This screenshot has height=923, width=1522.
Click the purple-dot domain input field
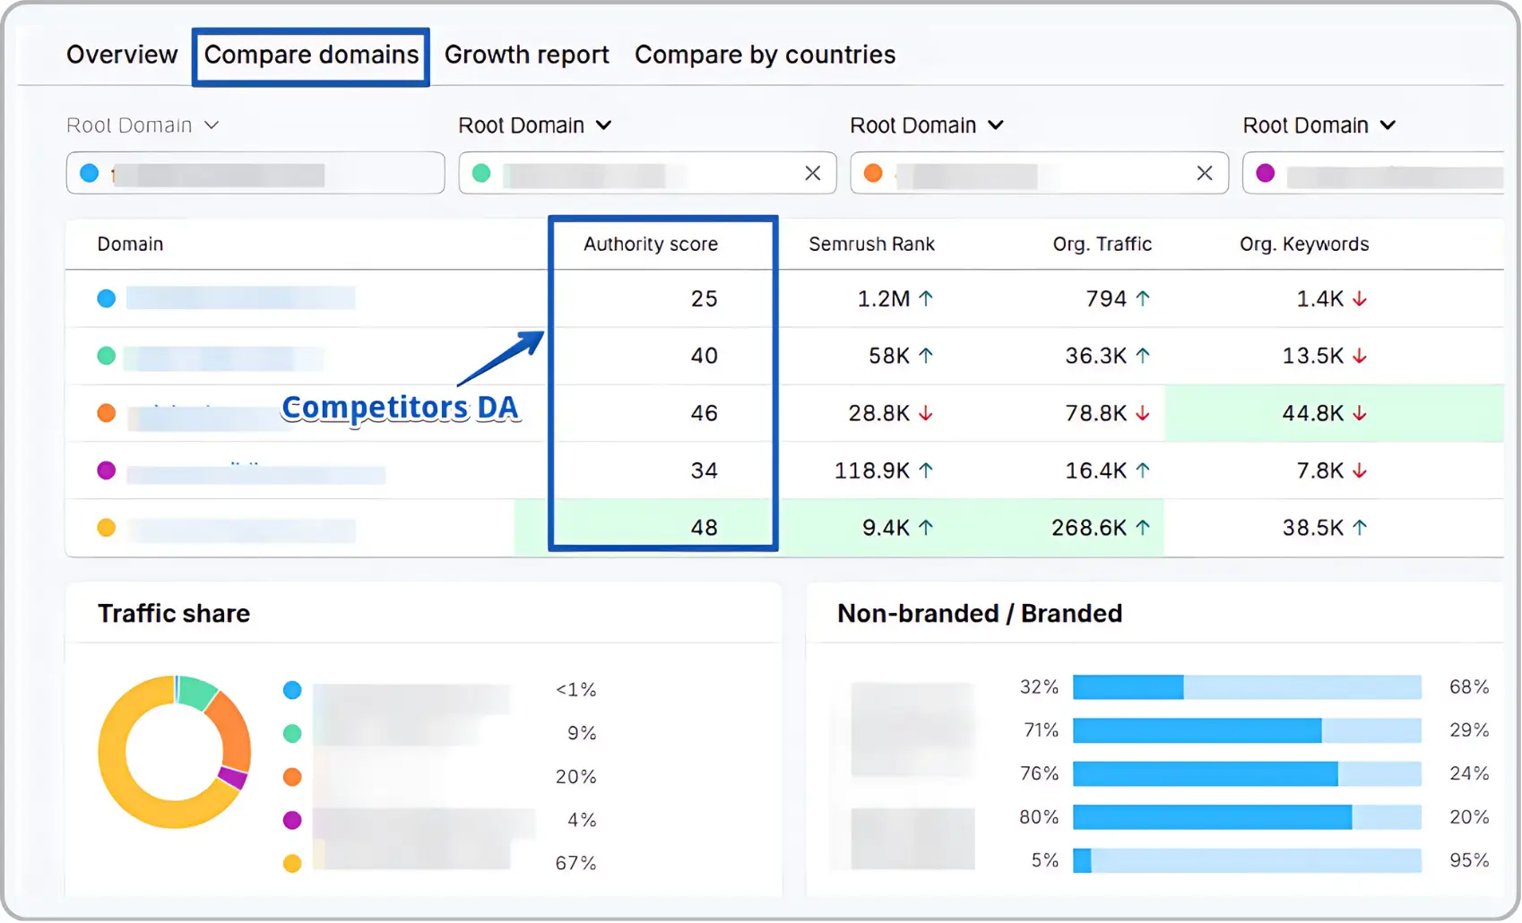[x=1373, y=173]
